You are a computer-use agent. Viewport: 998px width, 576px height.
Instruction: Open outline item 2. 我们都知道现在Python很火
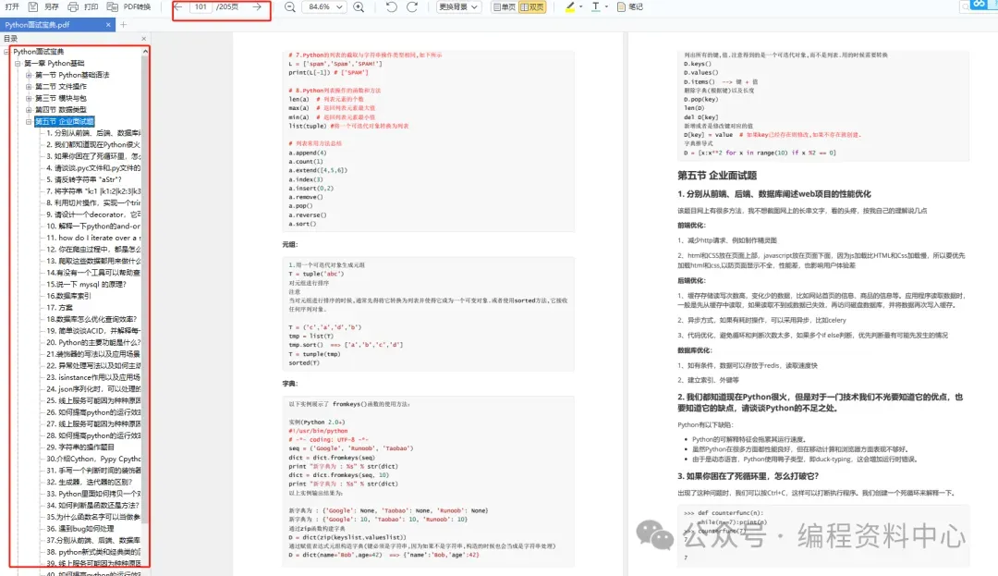point(93,144)
